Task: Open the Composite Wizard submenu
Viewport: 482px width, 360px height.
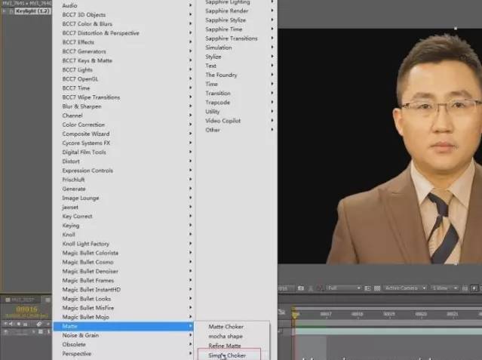Action: pyautogui.click(x=123, y=134)
